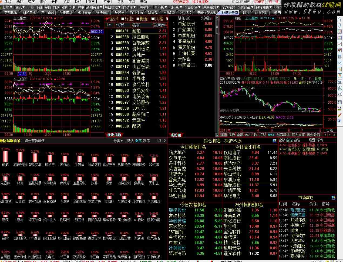Click 信达地产 in 今日涨幅排名
The image size is (343, 262).
177,152
